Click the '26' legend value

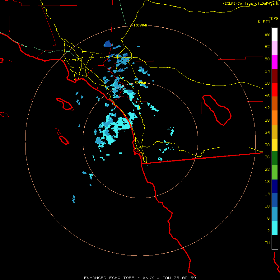267,157
